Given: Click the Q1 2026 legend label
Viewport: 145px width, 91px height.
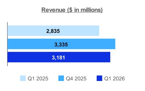Looking at the screenshot, I should [x=115, y=78].
